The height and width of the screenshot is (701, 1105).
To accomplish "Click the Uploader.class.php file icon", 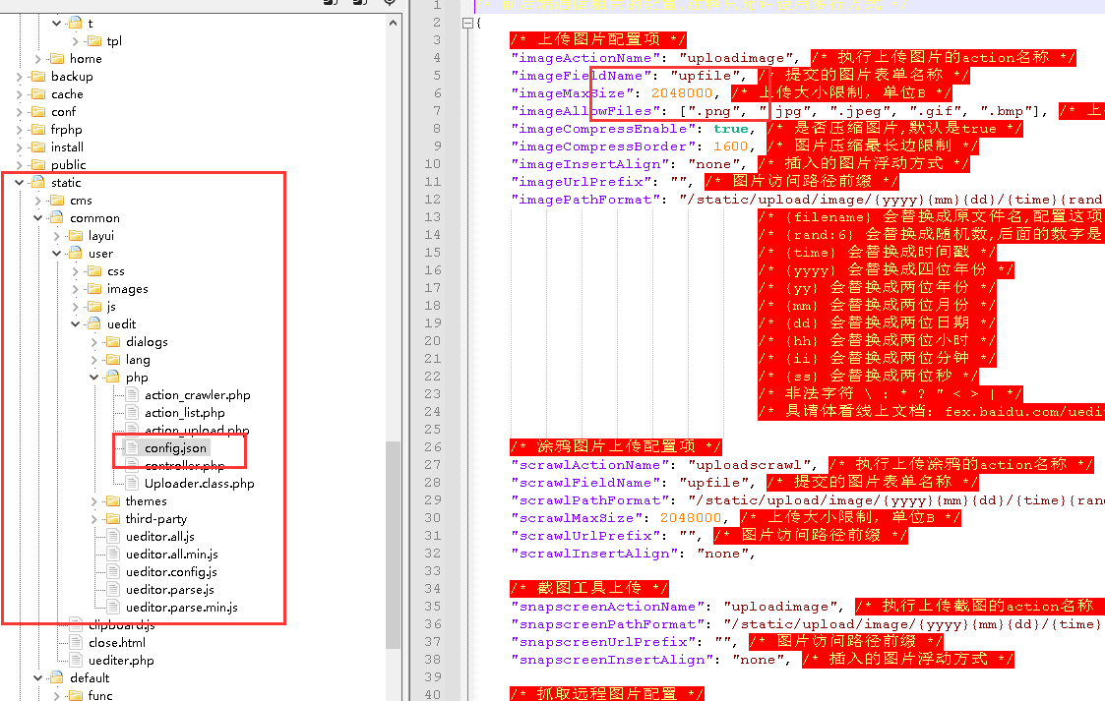I will [x=132, y=483].
